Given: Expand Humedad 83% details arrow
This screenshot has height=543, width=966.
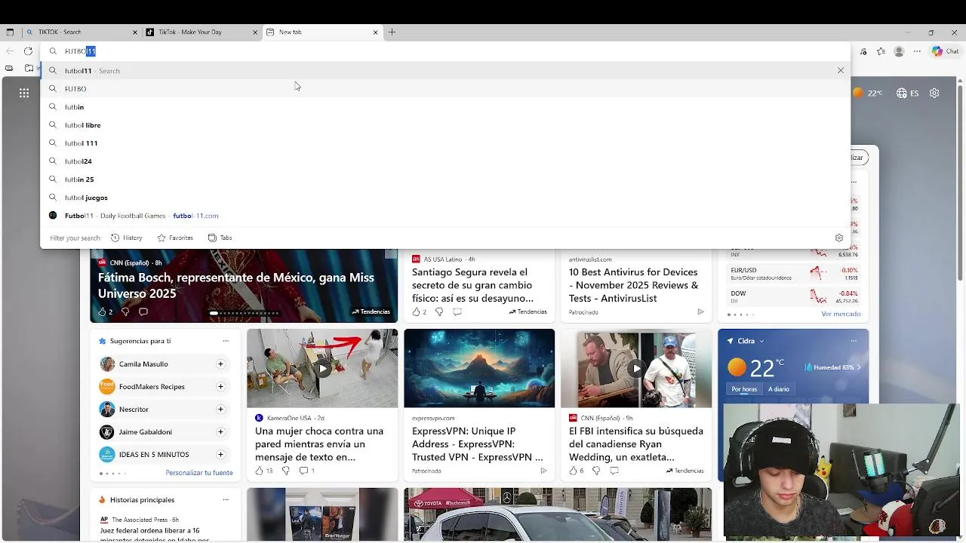Looking at the screenshot, I should pyautogui.click(x=858, y=367).
